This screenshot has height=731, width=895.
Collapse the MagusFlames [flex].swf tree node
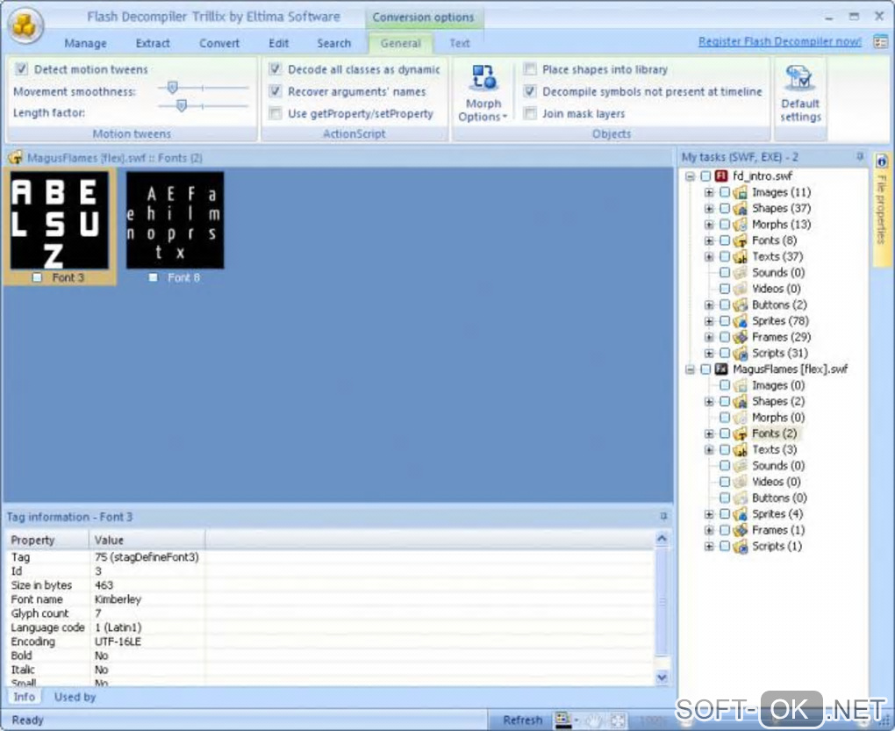tap(690, 369)
